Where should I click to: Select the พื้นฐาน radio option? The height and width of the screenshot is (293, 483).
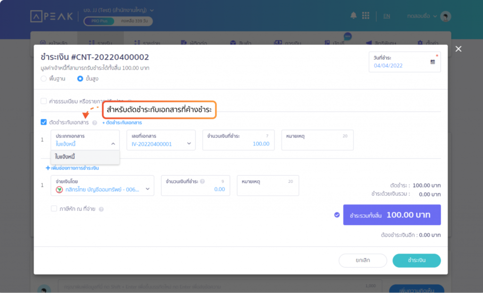pyautogui.click(x=44, y=79)
